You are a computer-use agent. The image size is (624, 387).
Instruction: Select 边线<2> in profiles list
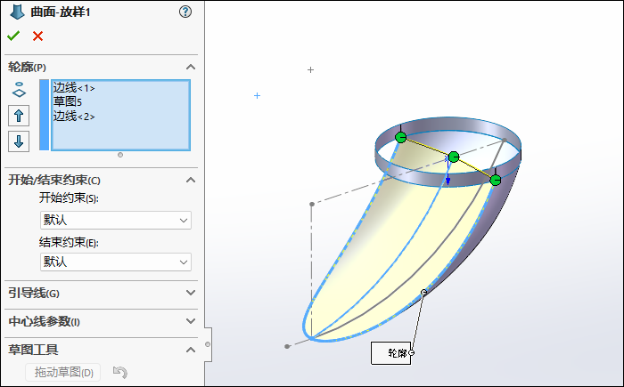click(x=74, y=116)
